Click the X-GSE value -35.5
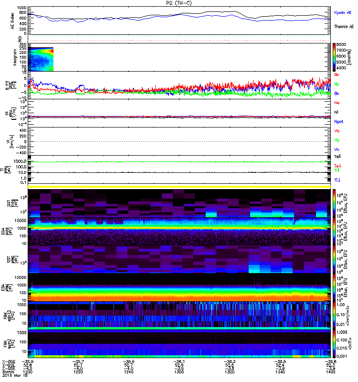The height and width of the screenshot is (382, 358). tap(28, 361)
